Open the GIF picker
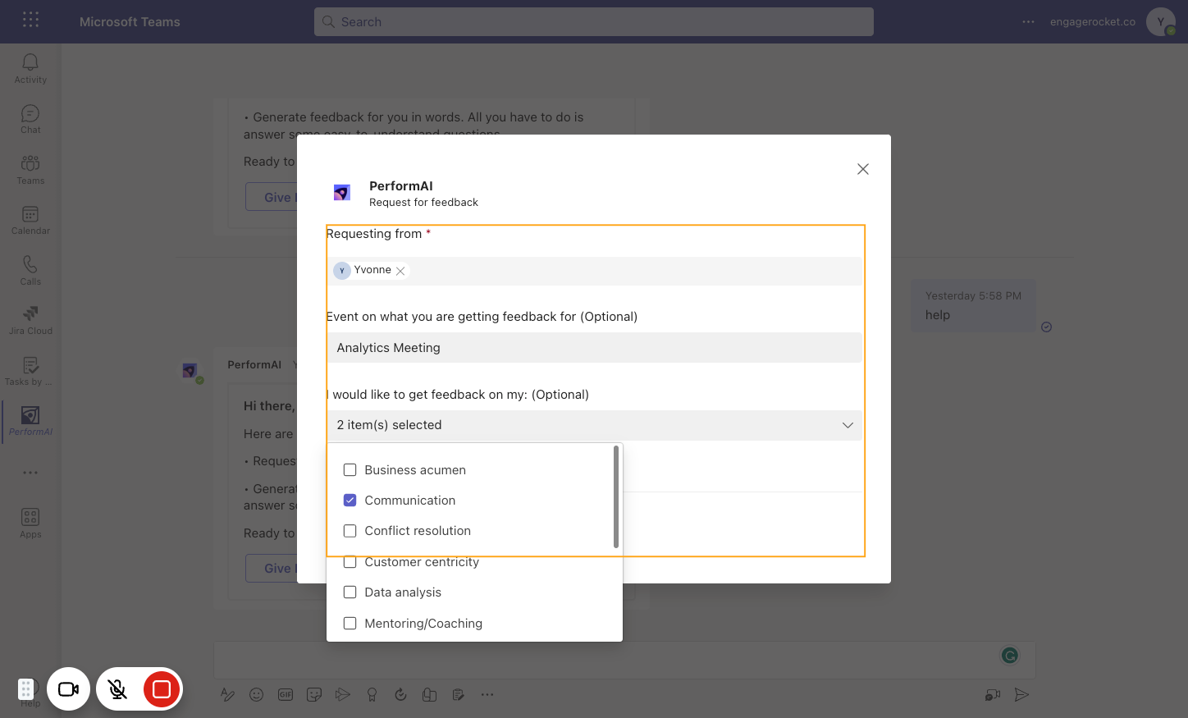The image size is (1188, 718). [x=286, y=695]
